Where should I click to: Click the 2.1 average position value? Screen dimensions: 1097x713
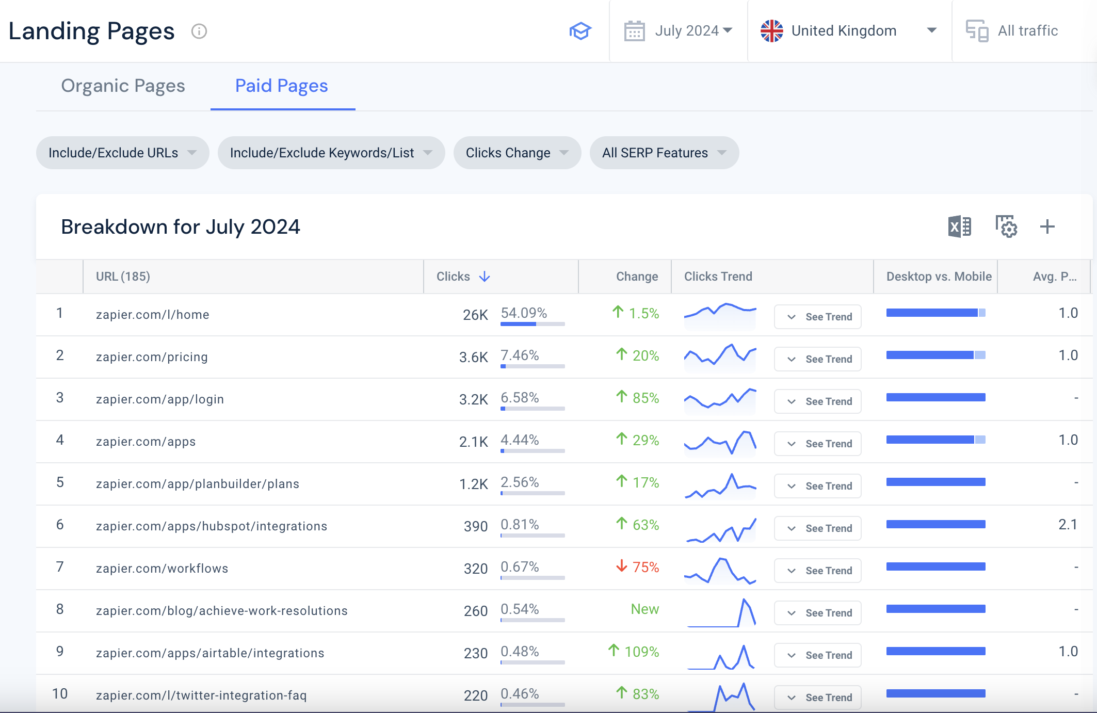click(x=1068, y=525)
